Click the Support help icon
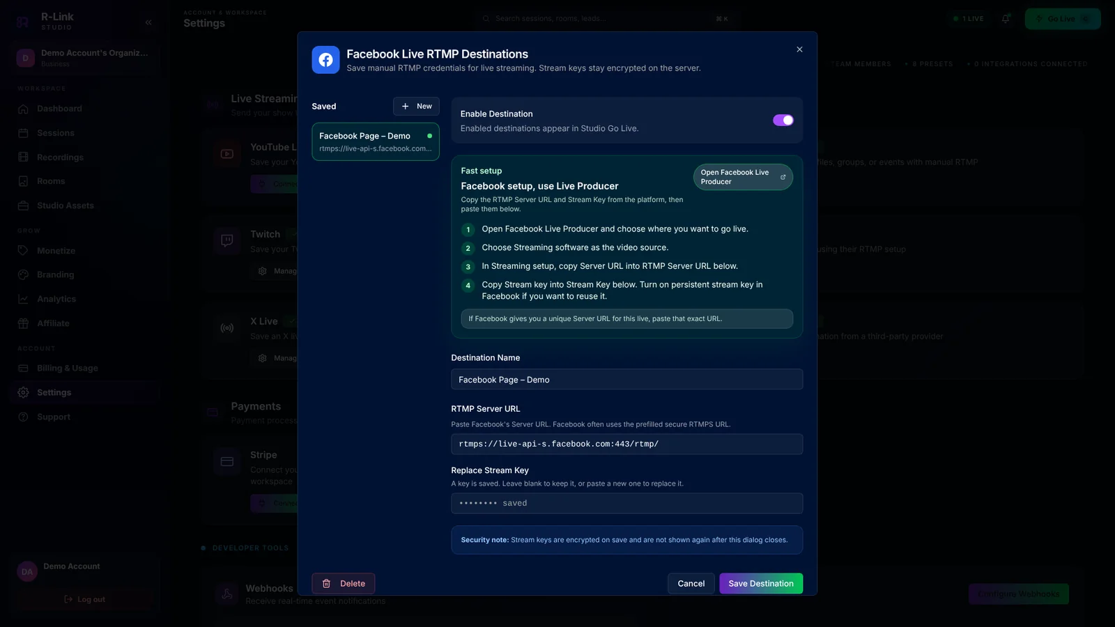The height and width of the screenshot is (627, 1115). coord(23,417)
